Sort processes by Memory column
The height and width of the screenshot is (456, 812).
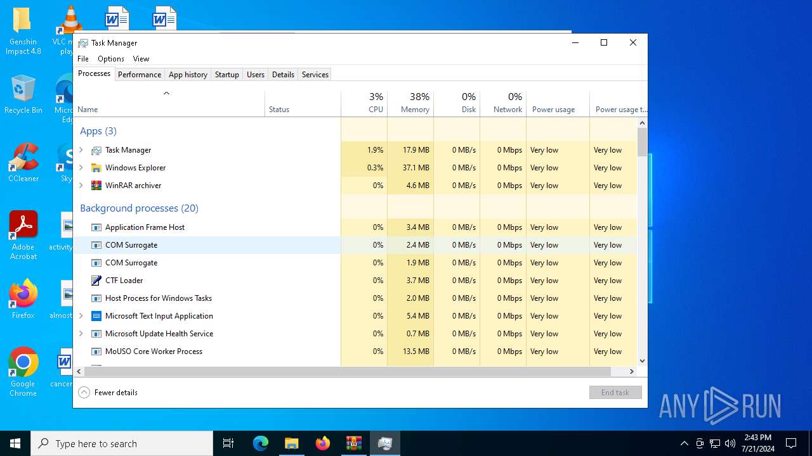coord(410,104)
